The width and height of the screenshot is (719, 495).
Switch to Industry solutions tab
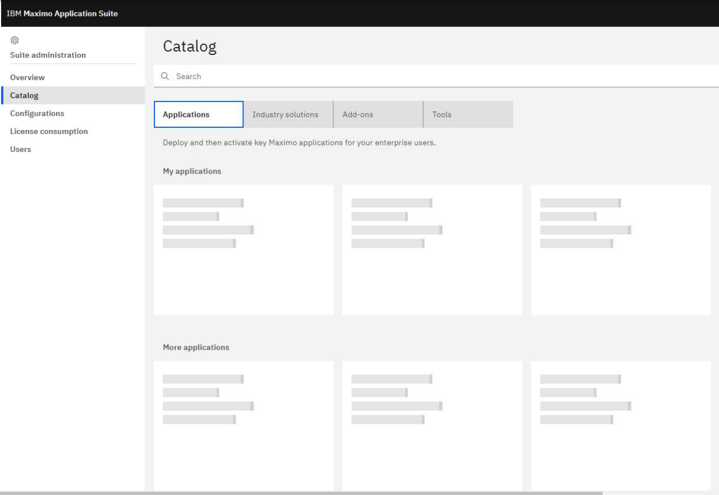[x=288, y=115]
